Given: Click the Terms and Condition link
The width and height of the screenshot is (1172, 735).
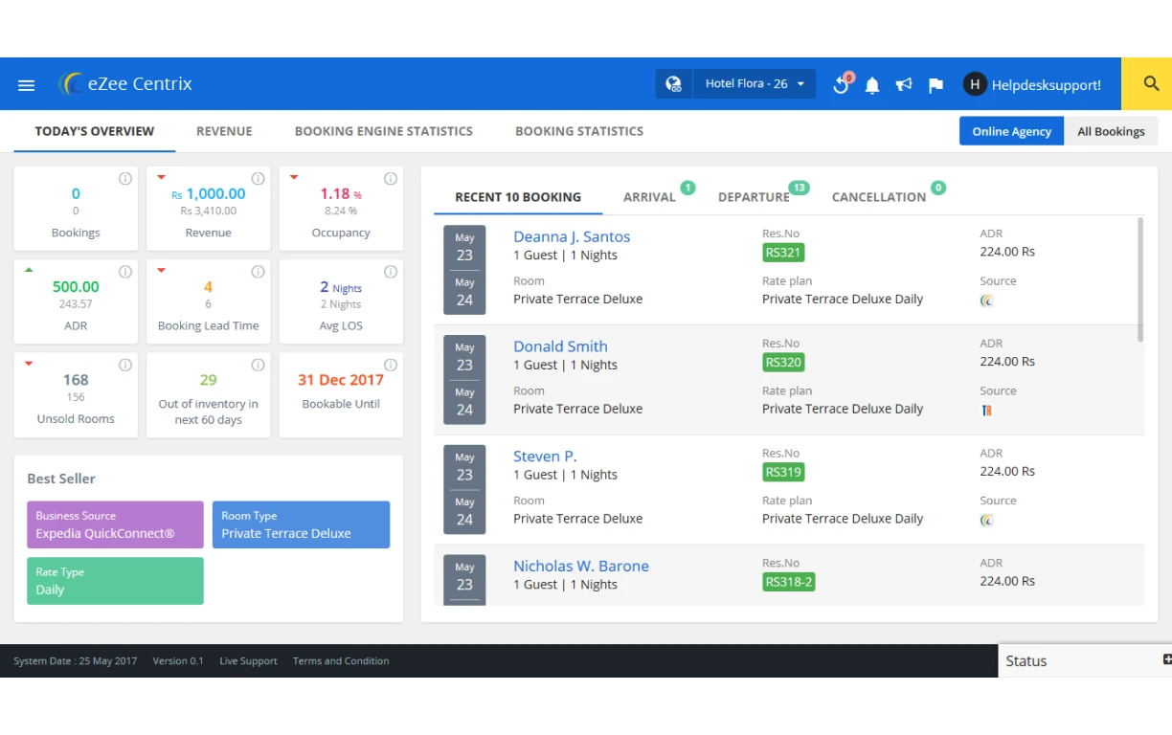Looking at the screenshot, I should tap(340, 660).
